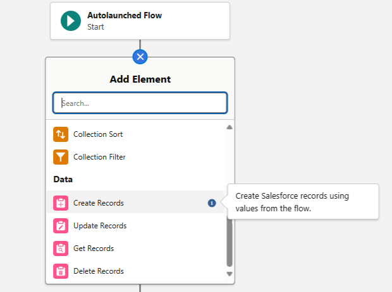Click the element list scroll down arrow
This screenshot has width=392, height=292.
[230, 274]
